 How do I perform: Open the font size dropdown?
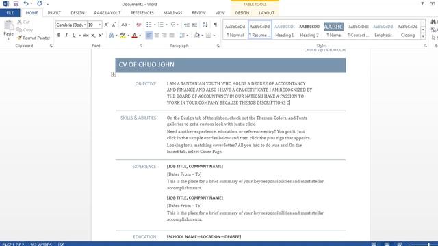(99, 25)
